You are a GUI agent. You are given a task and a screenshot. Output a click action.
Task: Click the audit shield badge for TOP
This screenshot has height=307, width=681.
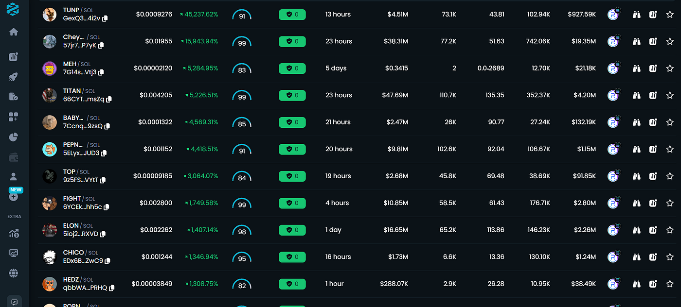click(292, 176)
